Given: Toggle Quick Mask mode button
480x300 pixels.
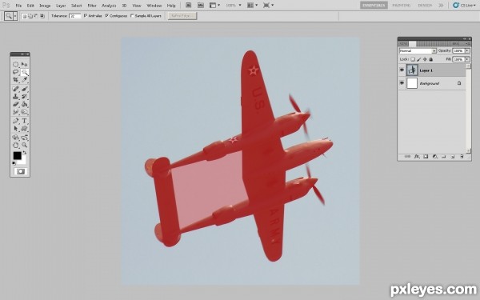Looking at the screenshot, I should tap(21, 171).
